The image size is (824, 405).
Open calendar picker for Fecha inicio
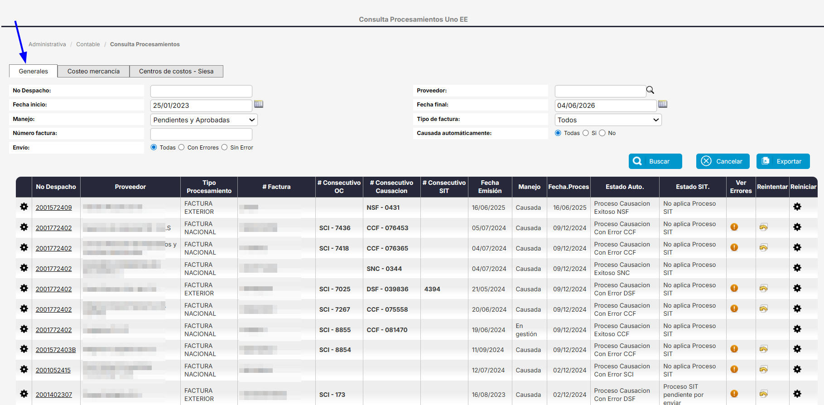click(x=259, y=104)
